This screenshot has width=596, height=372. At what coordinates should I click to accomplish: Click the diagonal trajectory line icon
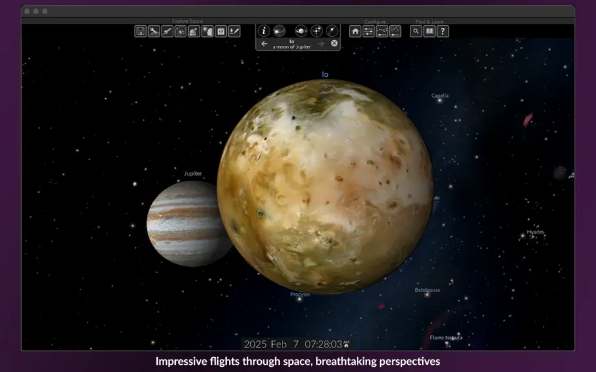(x=332, y=31)
